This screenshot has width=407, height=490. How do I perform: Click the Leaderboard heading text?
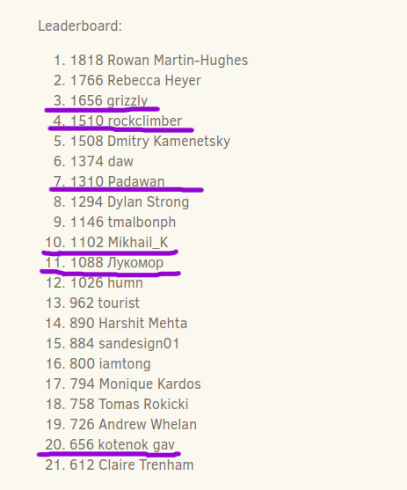click(x=80, y=26)
